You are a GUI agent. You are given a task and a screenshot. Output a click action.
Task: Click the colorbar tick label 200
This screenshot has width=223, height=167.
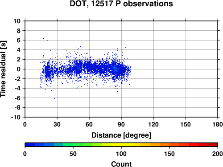(218, 154)
